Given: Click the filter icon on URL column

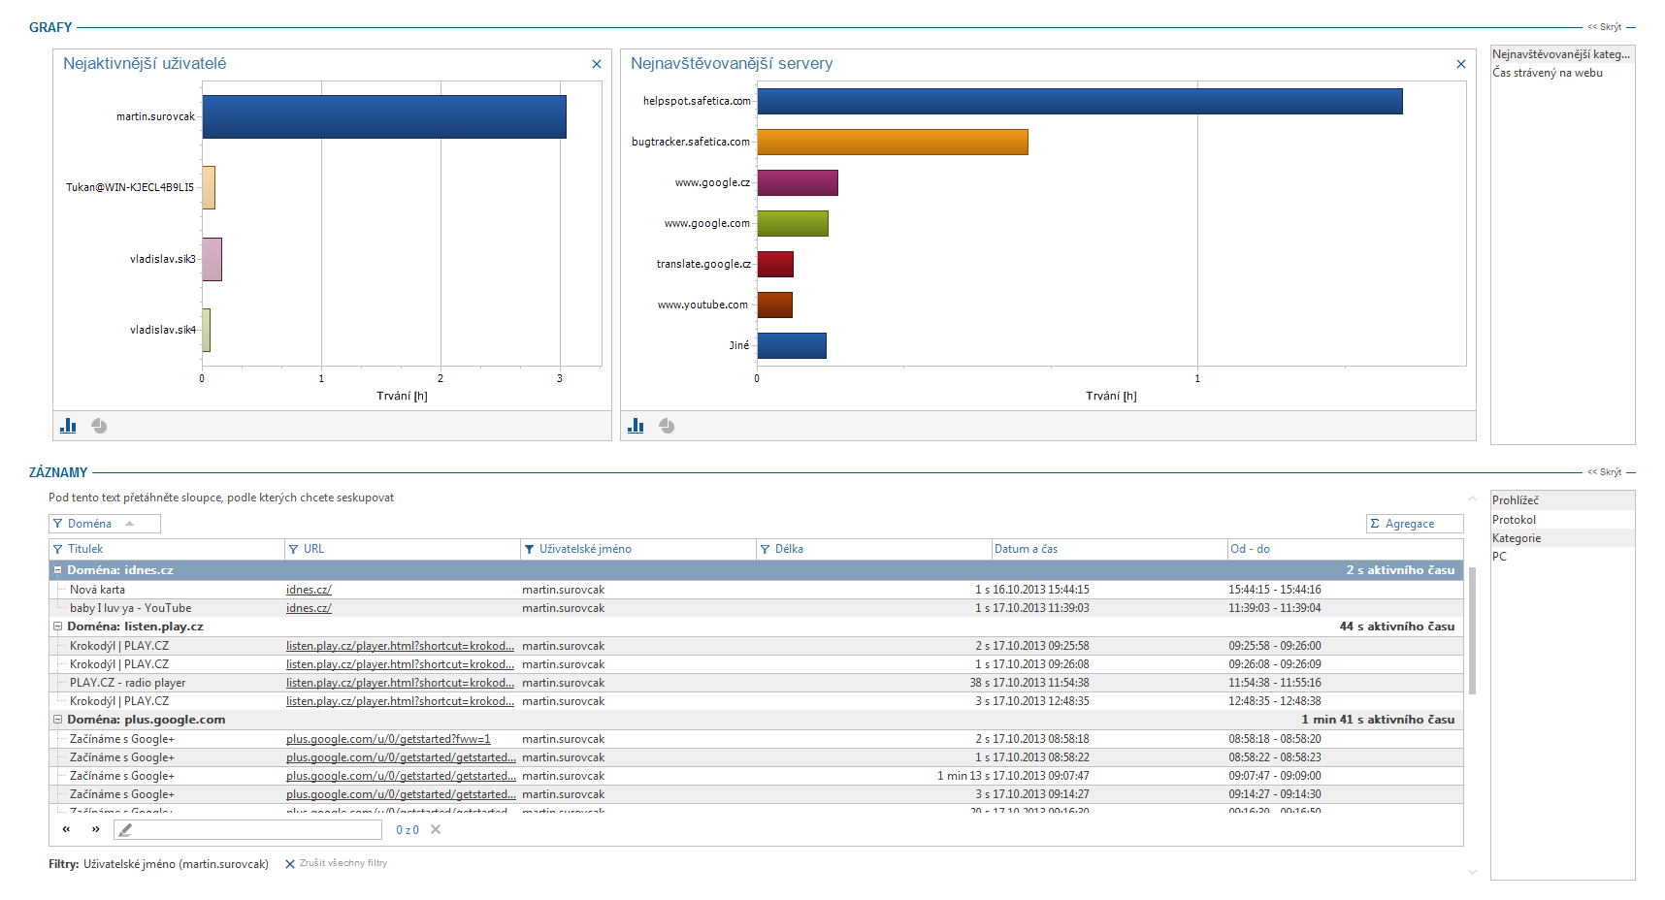Looking at the screenshot, I should 294,549.
